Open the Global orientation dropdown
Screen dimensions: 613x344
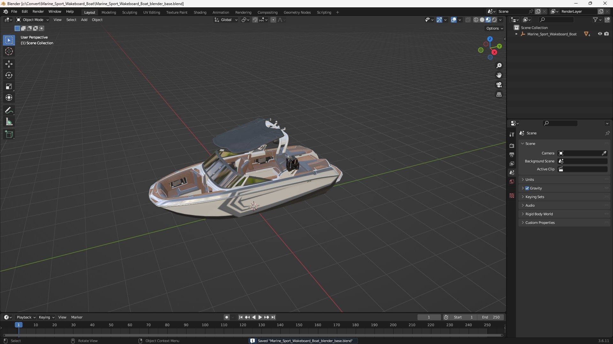226,20
